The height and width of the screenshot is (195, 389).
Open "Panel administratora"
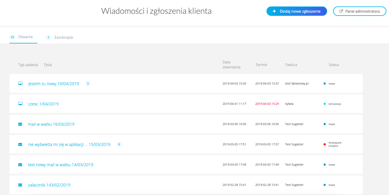(x=362, y=11)
